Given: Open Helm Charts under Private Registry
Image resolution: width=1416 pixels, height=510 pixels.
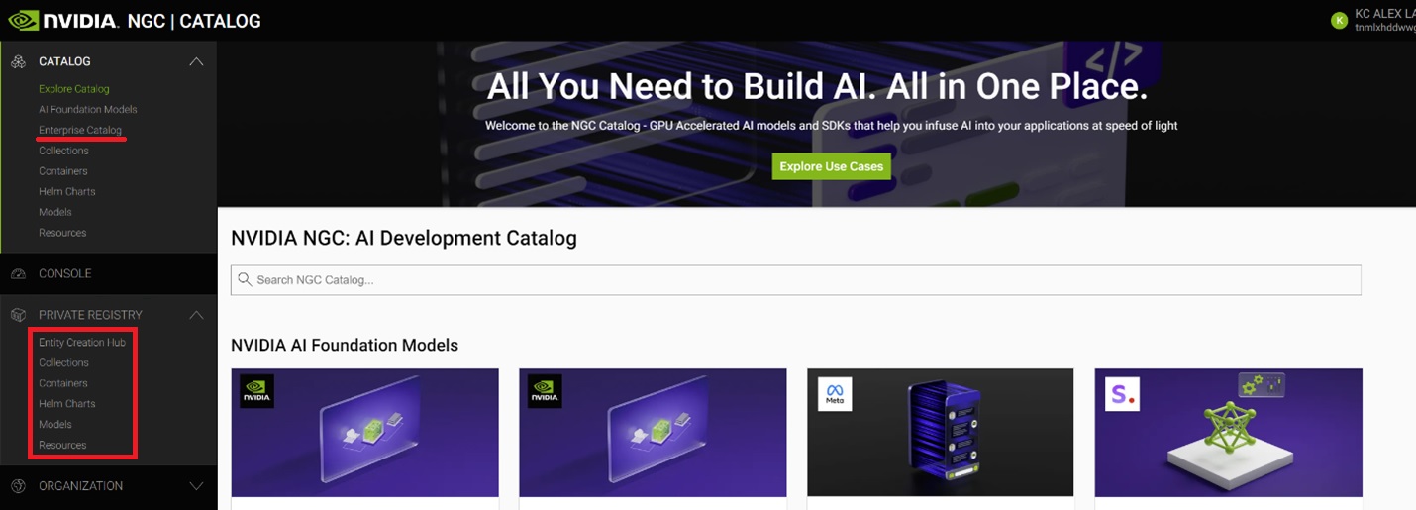Looking at the screenshot, I should point(67,404).
